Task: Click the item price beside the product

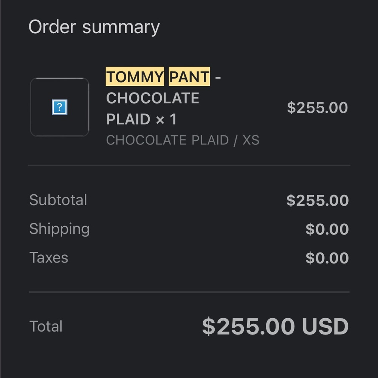Action: click(317, 108)
